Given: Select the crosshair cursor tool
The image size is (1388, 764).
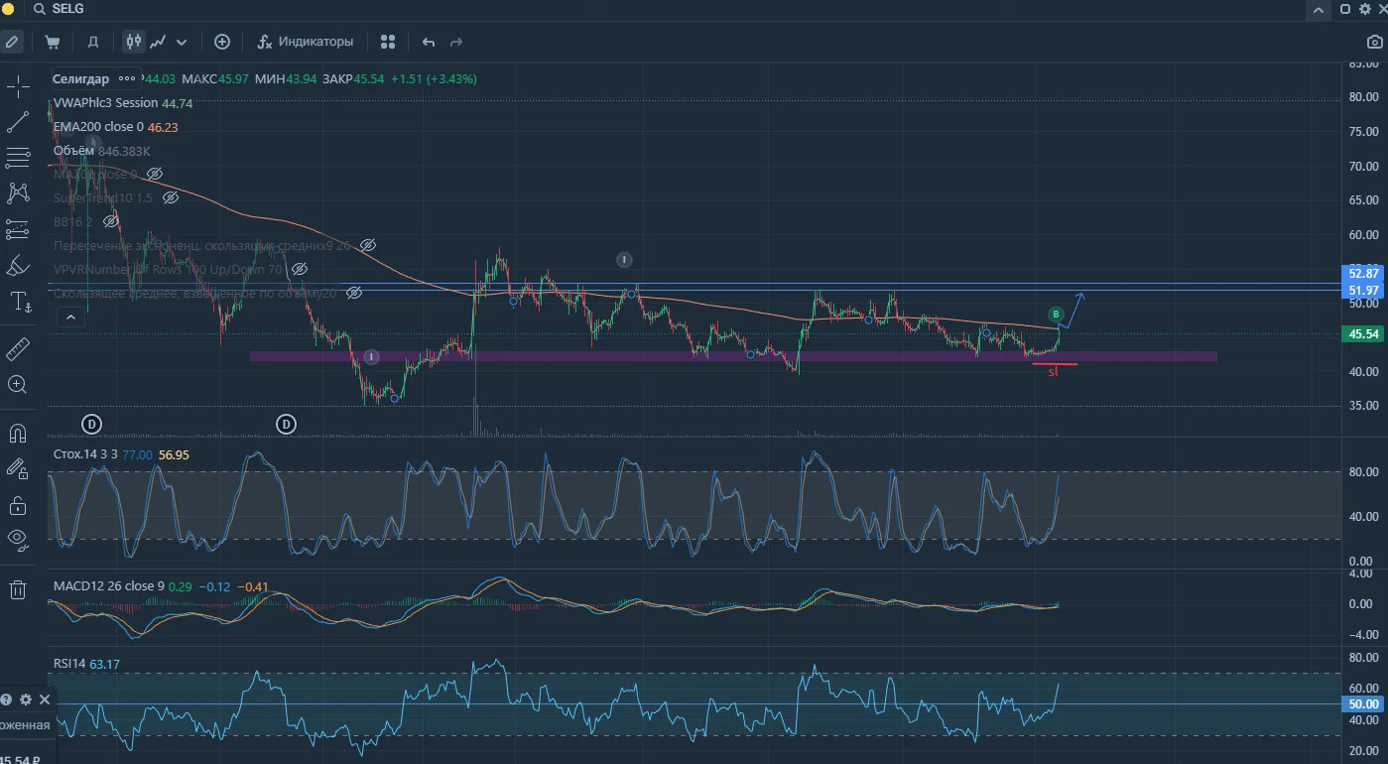Looking at the screenshot, I should click(x=18, y=87).
